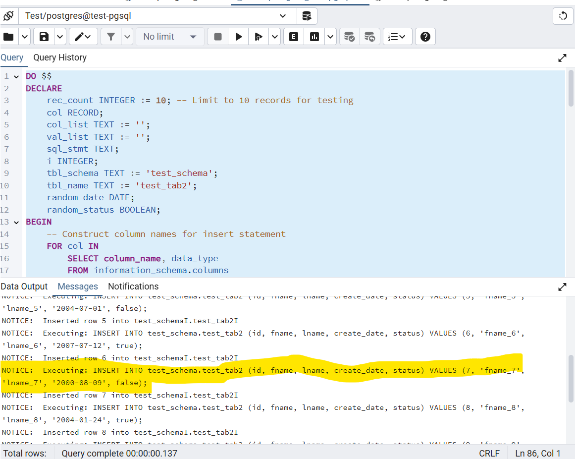Expand the Execute options dropdown arrow
This screenshot has width=575, height=459.
pos(275,37)
